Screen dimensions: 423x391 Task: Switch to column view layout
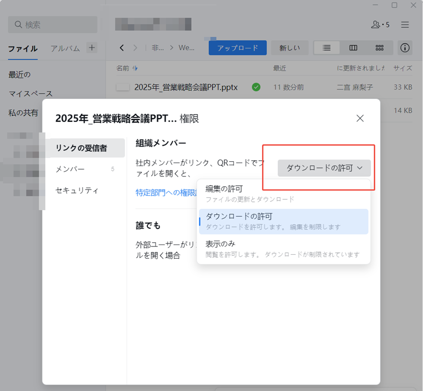353,48
